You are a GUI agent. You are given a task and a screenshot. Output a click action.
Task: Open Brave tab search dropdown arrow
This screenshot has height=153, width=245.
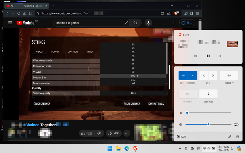172,6
